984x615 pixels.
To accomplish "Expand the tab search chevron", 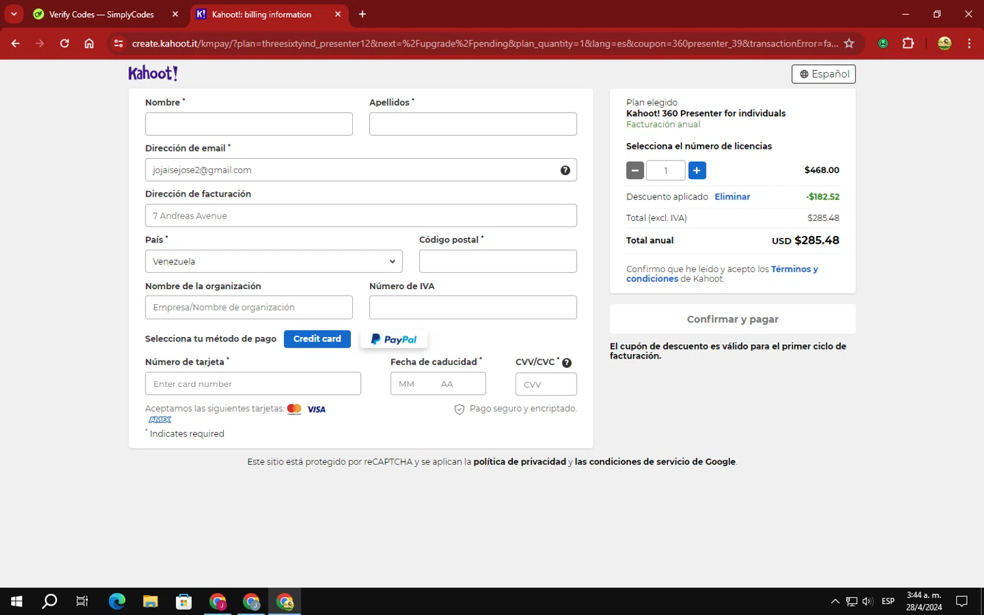I will pos(14,14).
